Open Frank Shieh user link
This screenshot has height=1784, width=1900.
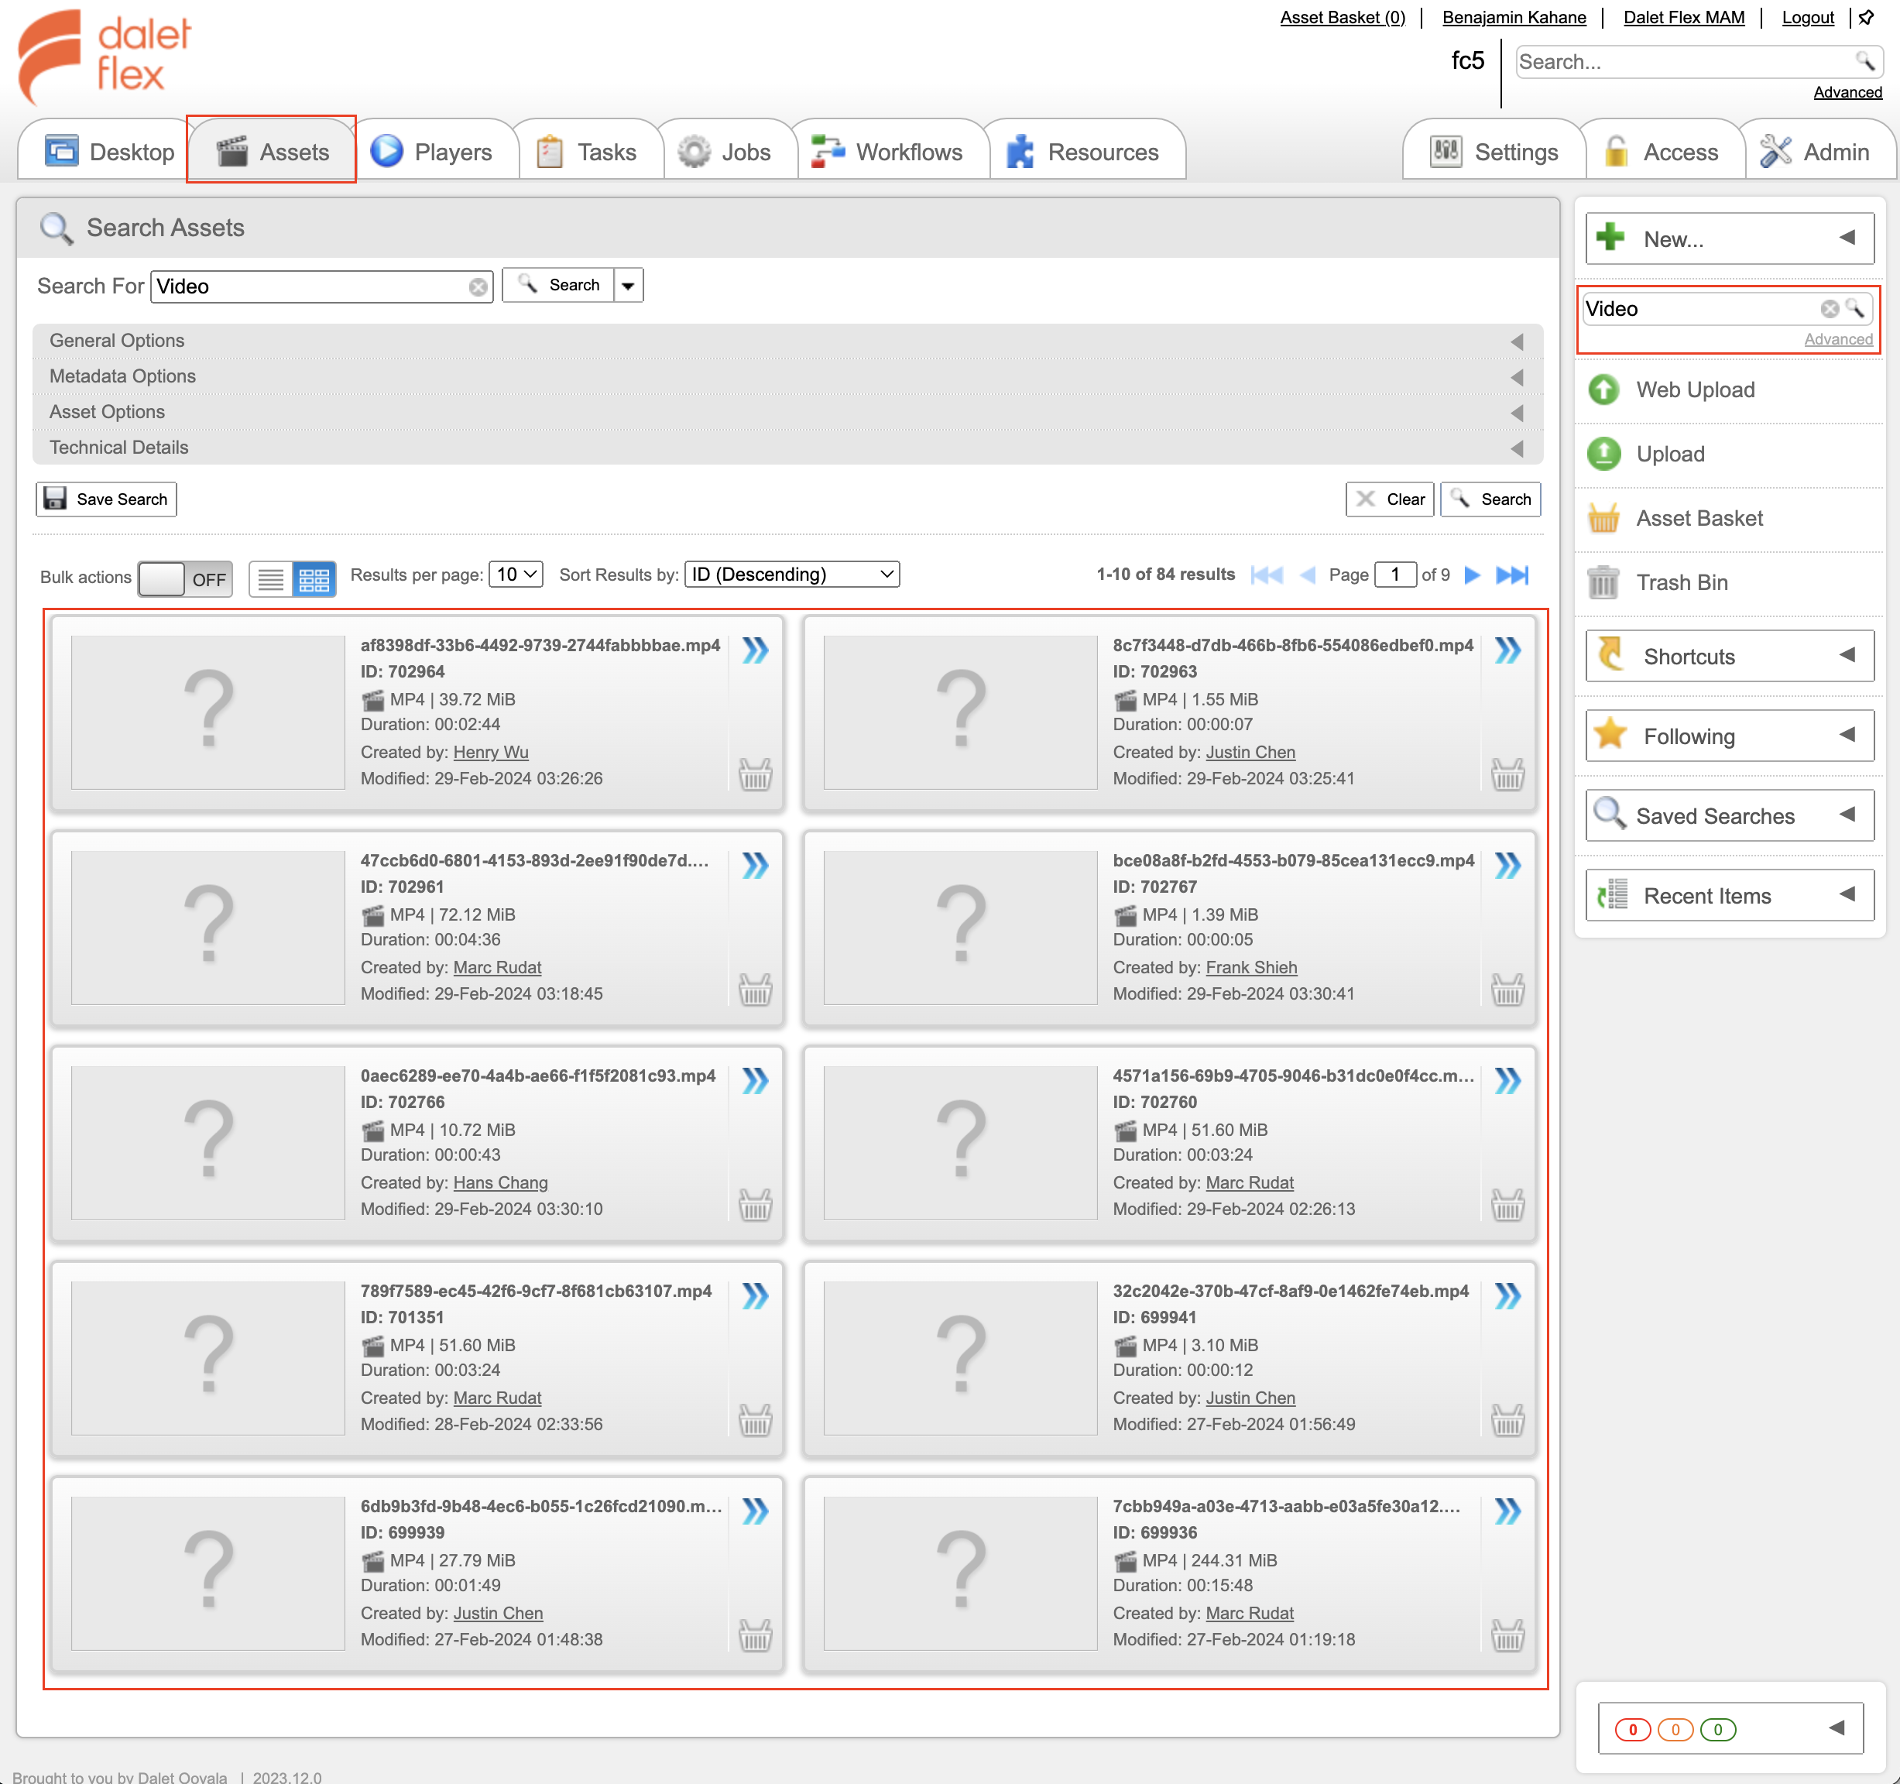pos(1251,966)
